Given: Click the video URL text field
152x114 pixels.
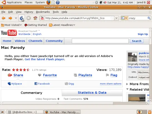Looking at the screenshot, I should [x=143, y=72].
